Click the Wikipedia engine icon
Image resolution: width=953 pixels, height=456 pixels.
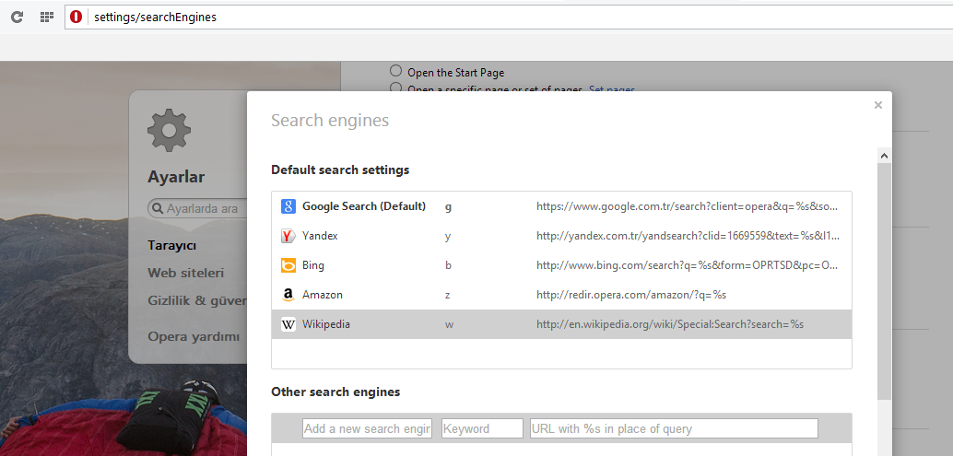pos(288,325)
